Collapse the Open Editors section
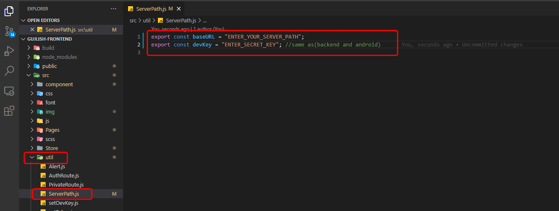Viewport: 559px width, 211px height. pyautogui.click(x=24, y=20)
